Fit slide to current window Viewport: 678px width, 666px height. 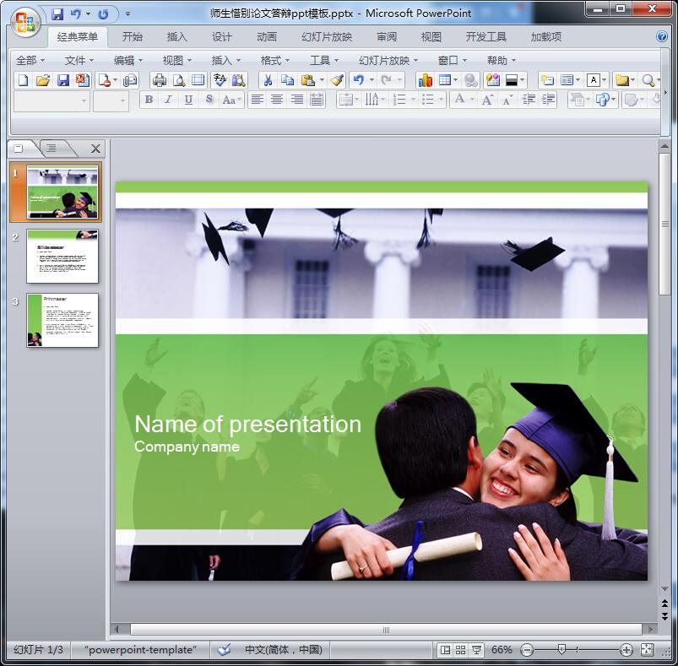(648, 650)
